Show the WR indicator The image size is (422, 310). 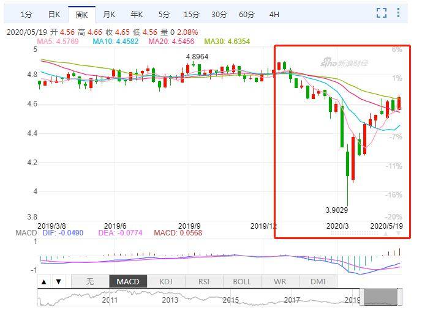click(280, 282)
